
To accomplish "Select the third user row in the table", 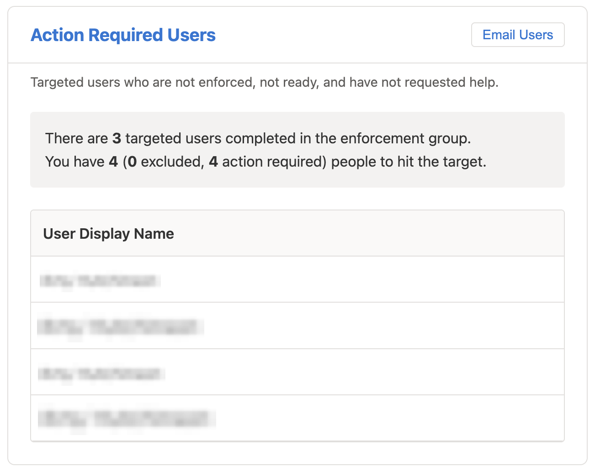I will point(297,372).
